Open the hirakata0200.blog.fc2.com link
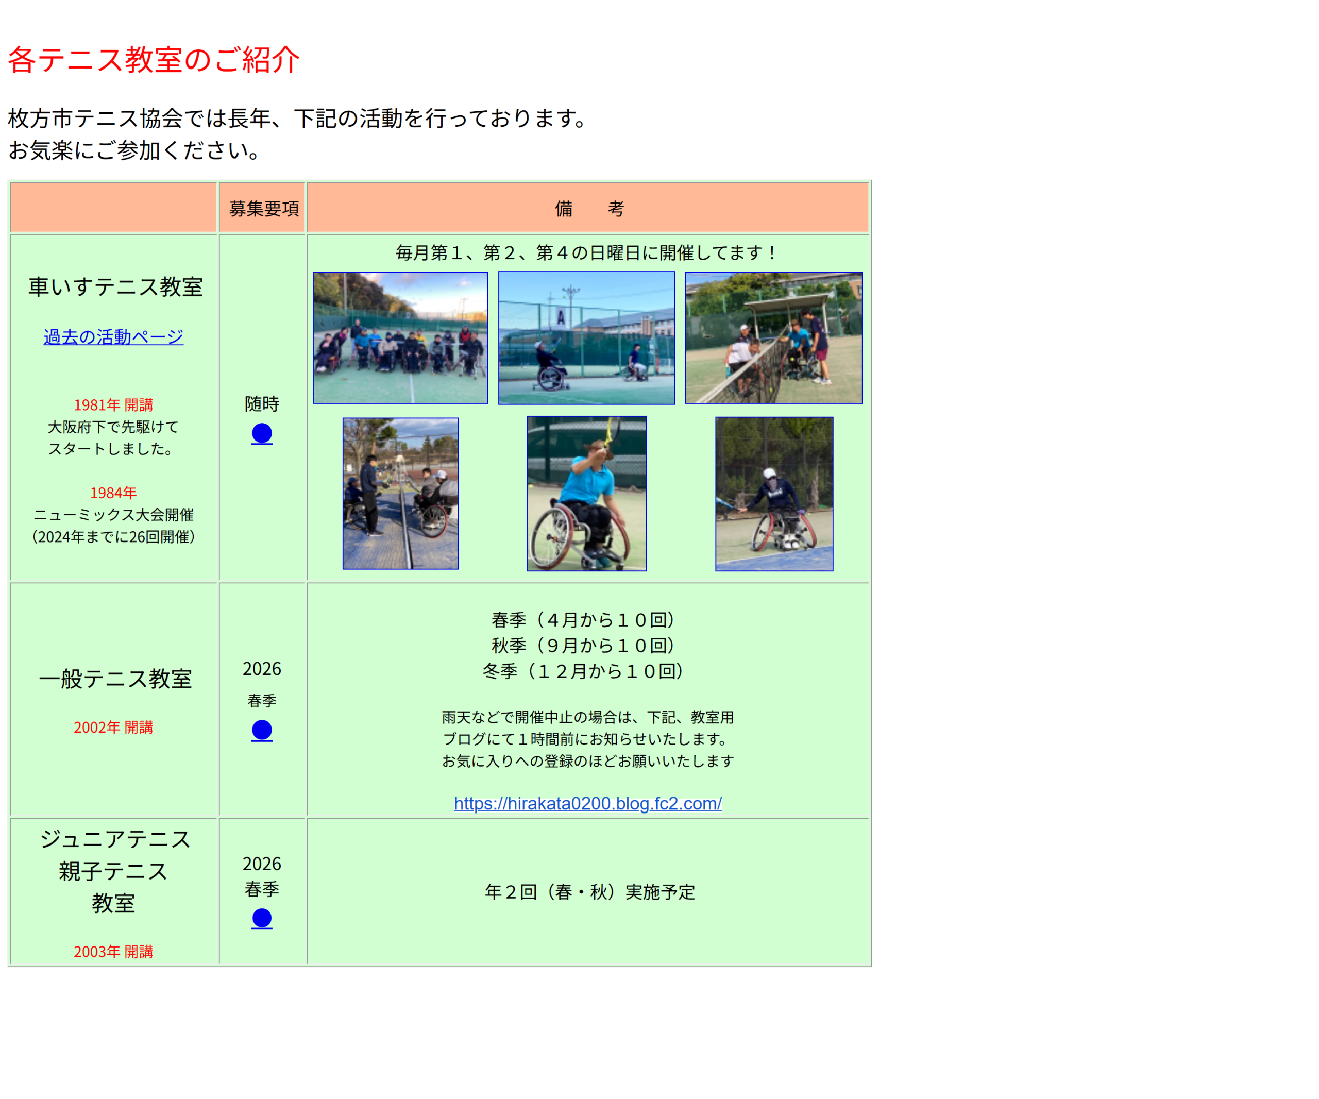 588,803
